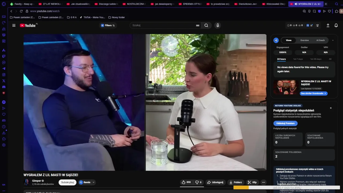The width and height of the screenshot is (343, 193).
Task: Open Discord in the Opera sidebar
Action: coord(4,87)
